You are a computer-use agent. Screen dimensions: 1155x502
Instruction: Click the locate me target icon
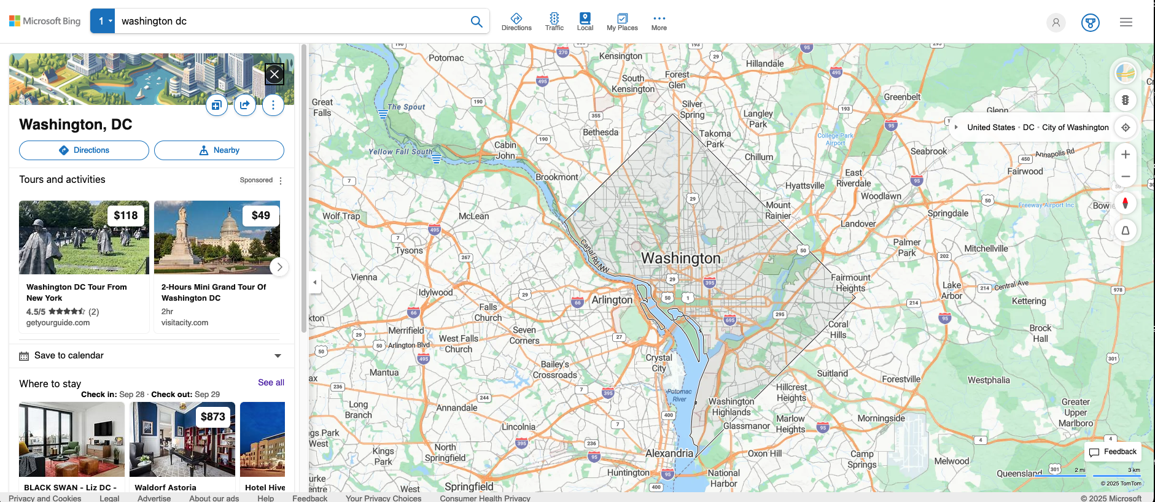pyautogui.click(x=1126, y=127)
